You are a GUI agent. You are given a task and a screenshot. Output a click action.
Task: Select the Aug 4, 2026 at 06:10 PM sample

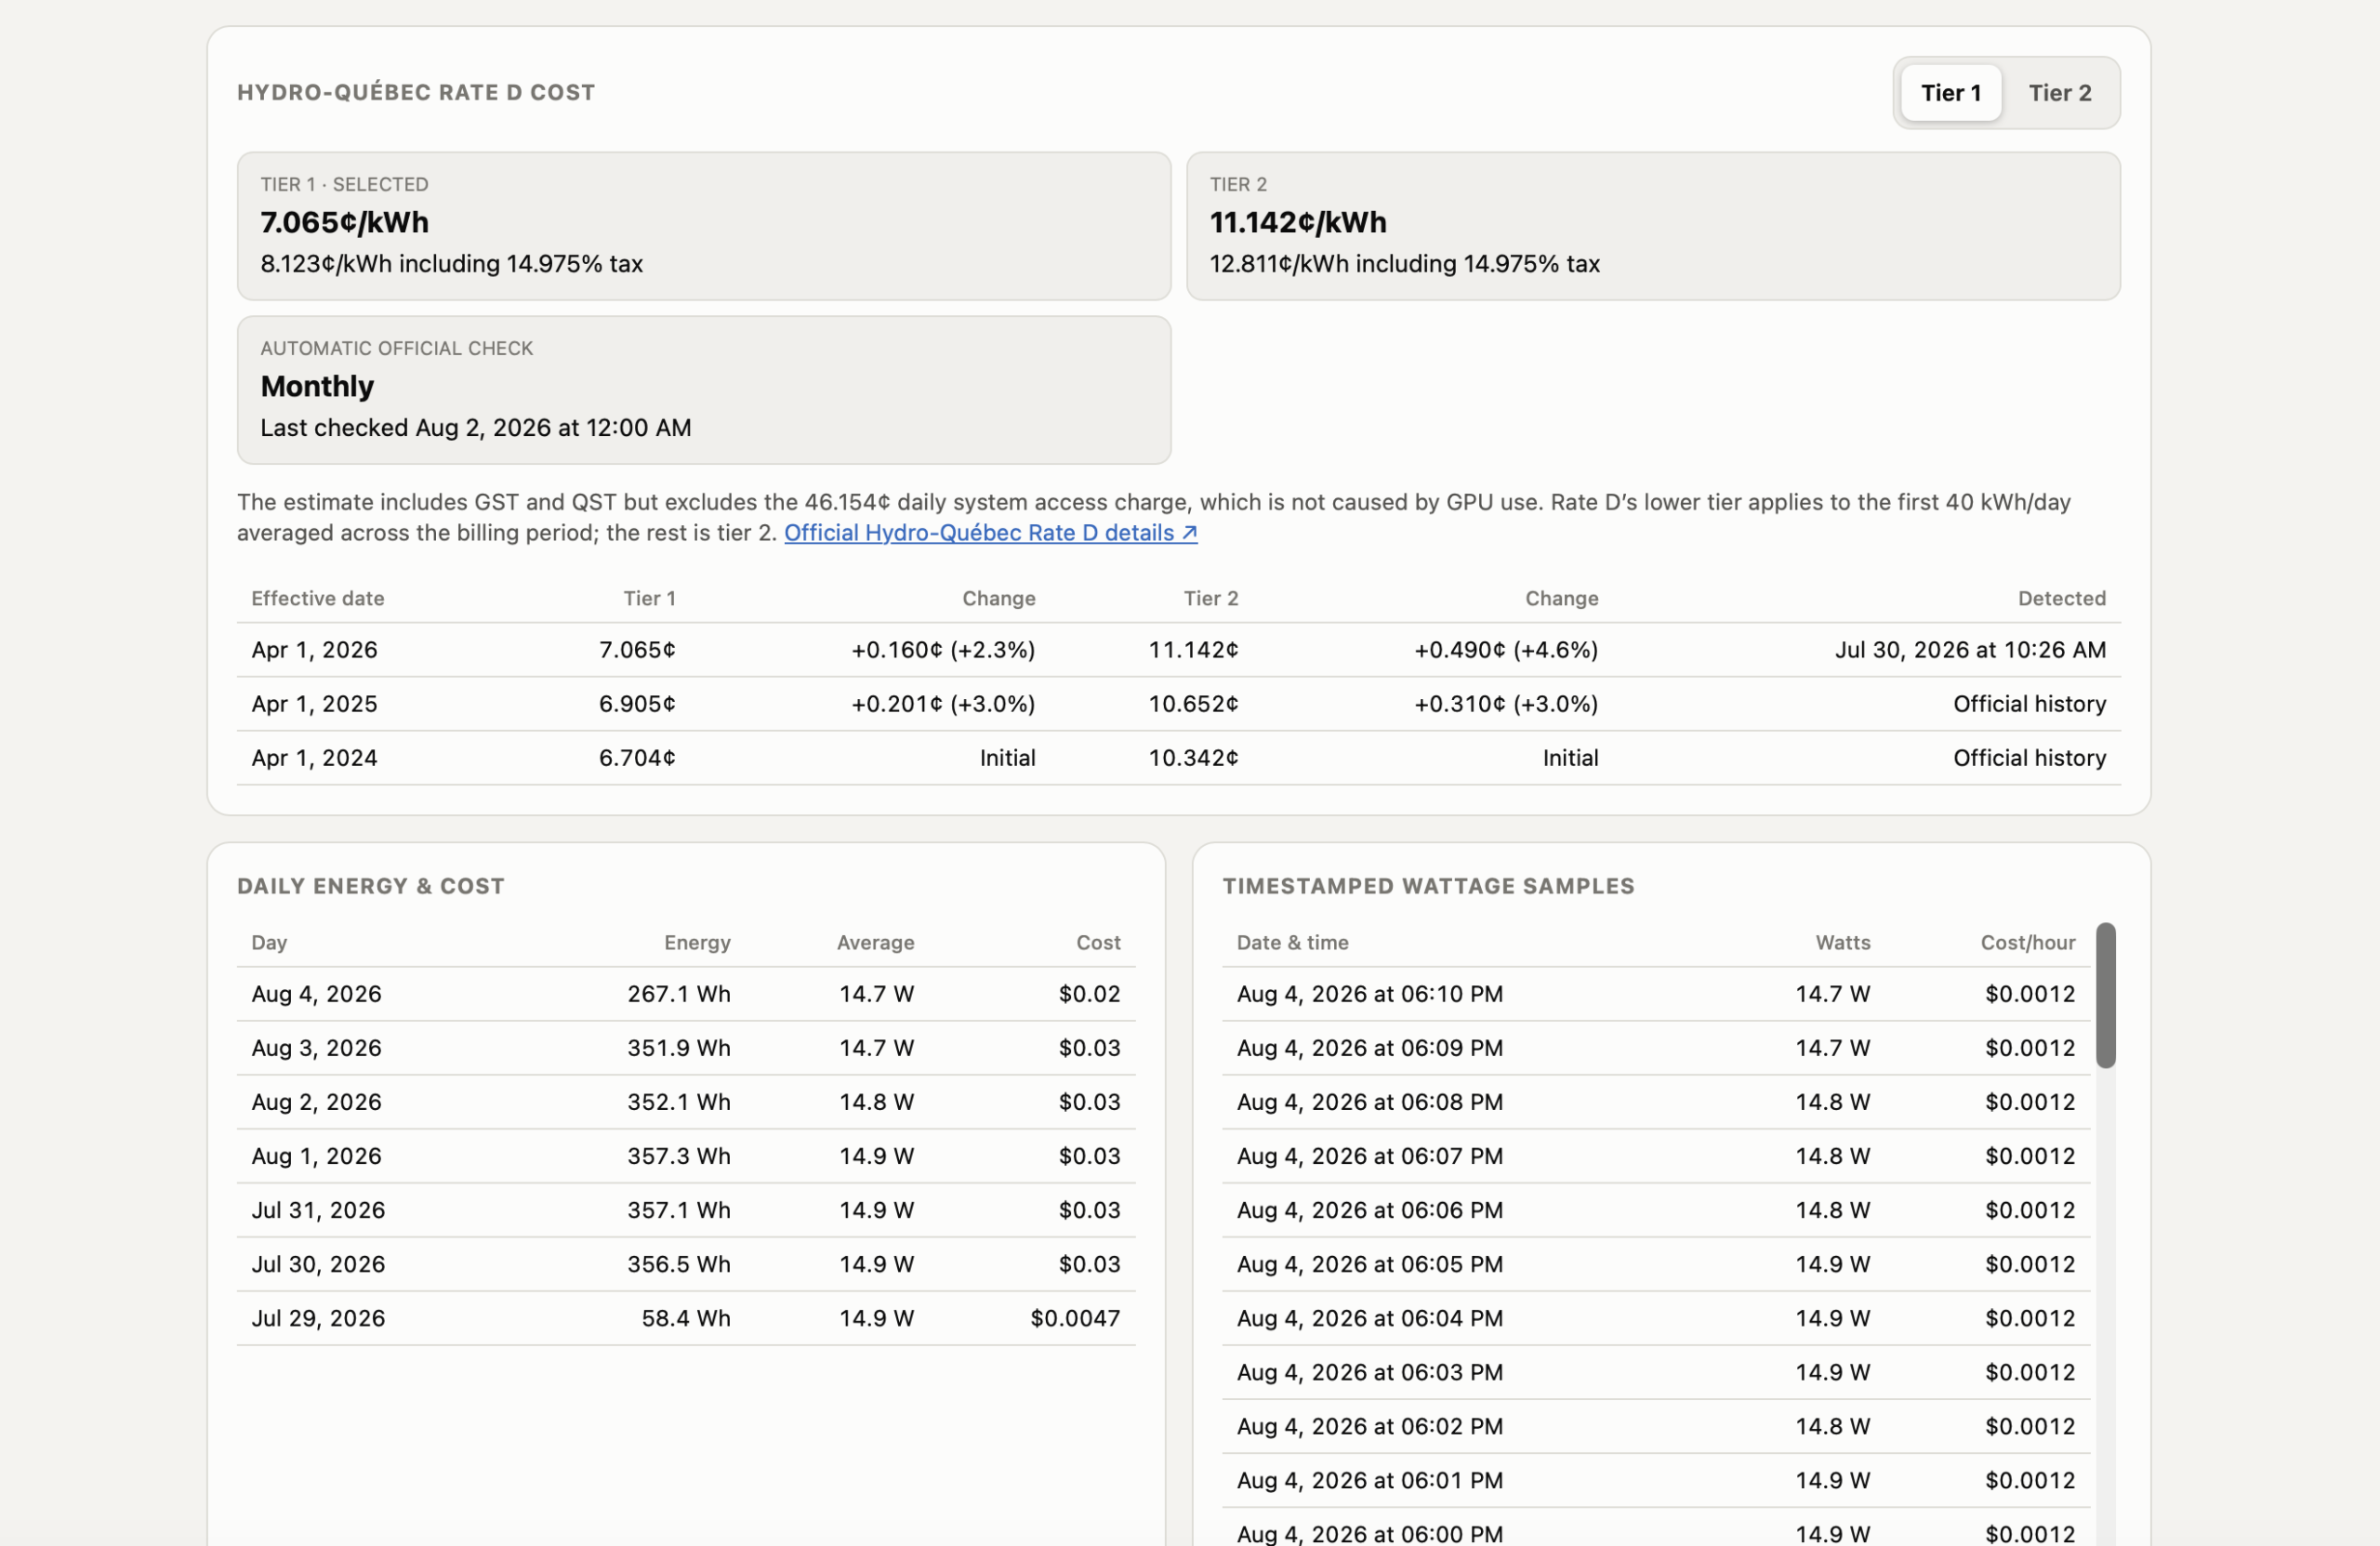1656,994
